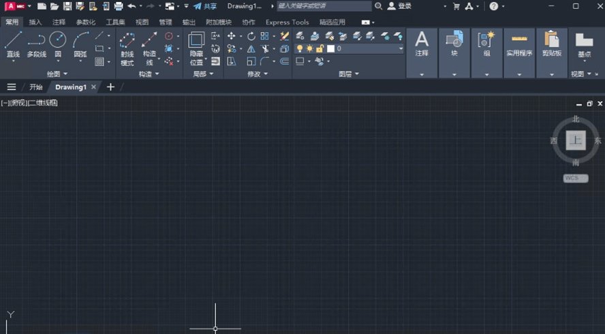Viewport: 605px width, 334px height.
Task: Click the New file icon
Action: tap(42, 6)
